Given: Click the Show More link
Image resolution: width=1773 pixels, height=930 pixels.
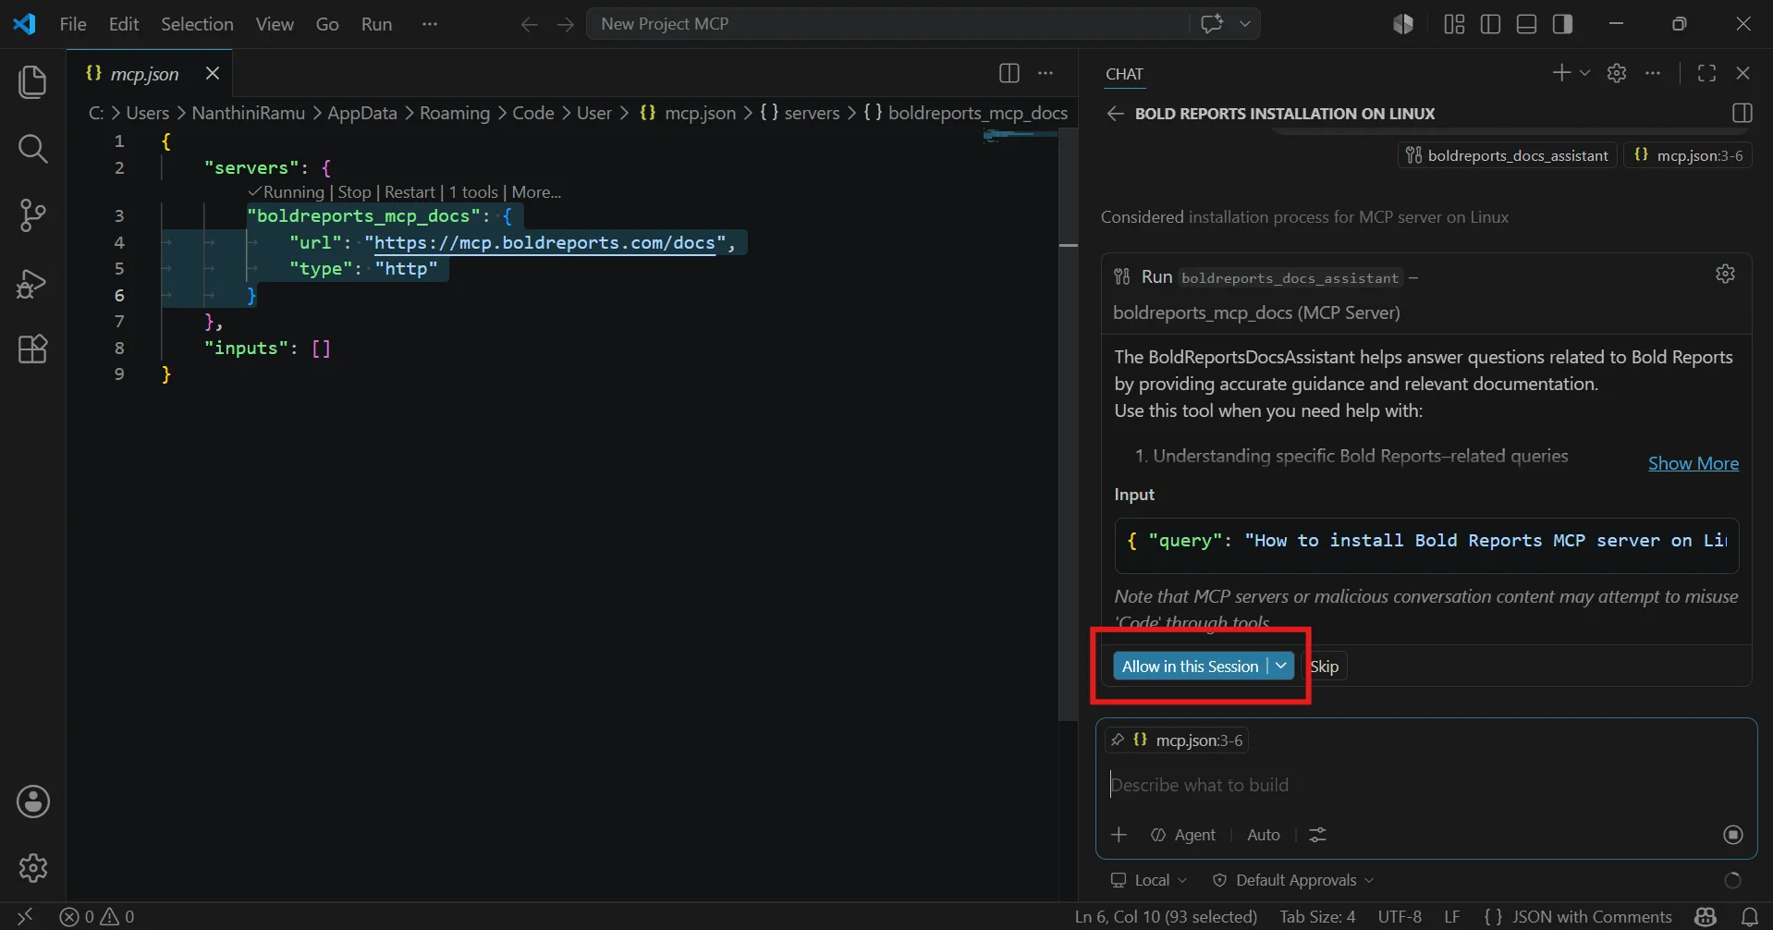Looking at the screenshot, I should click(x=1694, y=463).
